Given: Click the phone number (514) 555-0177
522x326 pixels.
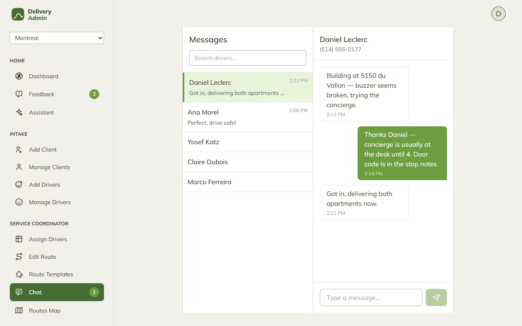Looking at the screenshot, I should (x=341, y=49).
